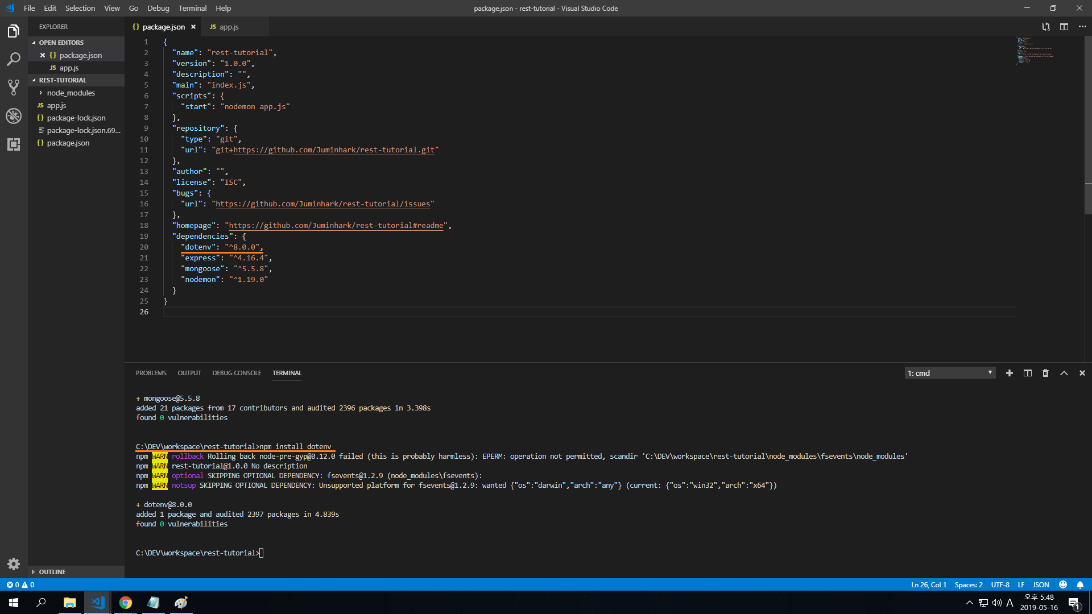1092x614 pixels.
Task: Click the terminal command prompt input
Action: [262, 553]
